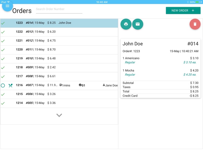203x152 pixels.
Task: Toggle the open circle on order 1216
Action: (x=3, y=85)
